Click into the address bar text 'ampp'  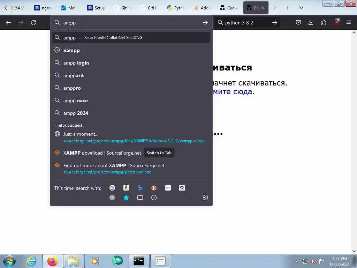point(69,23)
